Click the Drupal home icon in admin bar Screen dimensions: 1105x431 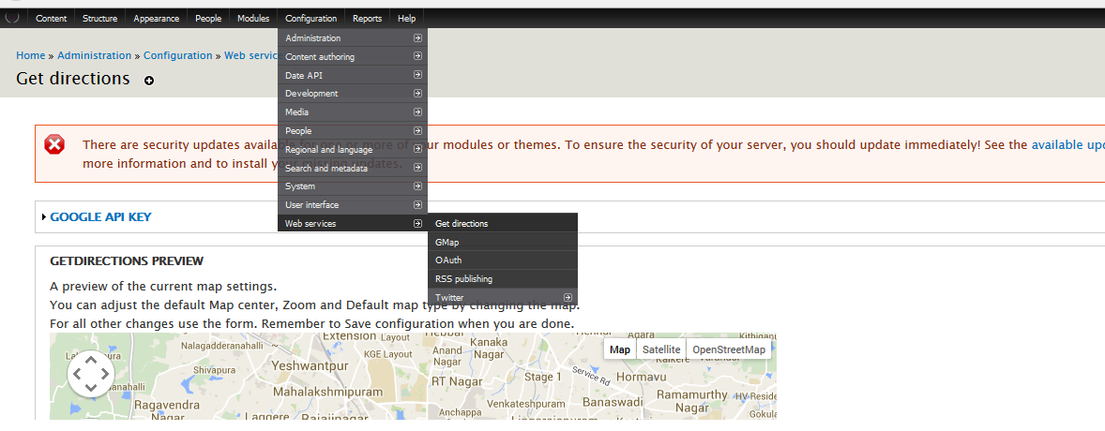coord(12,18)
